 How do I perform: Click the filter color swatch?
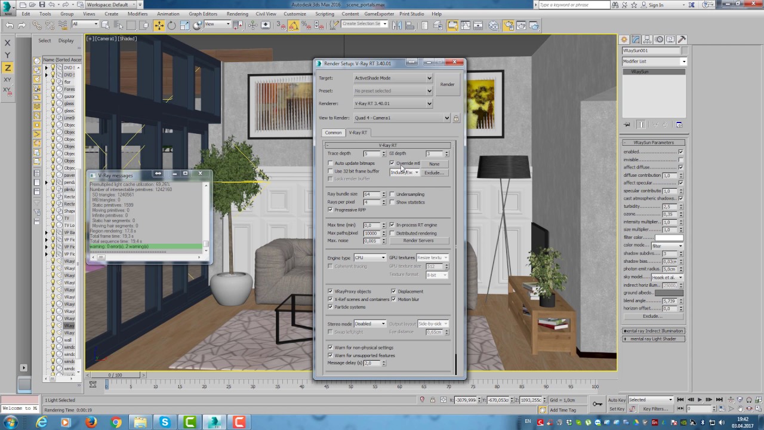(668, 237)
